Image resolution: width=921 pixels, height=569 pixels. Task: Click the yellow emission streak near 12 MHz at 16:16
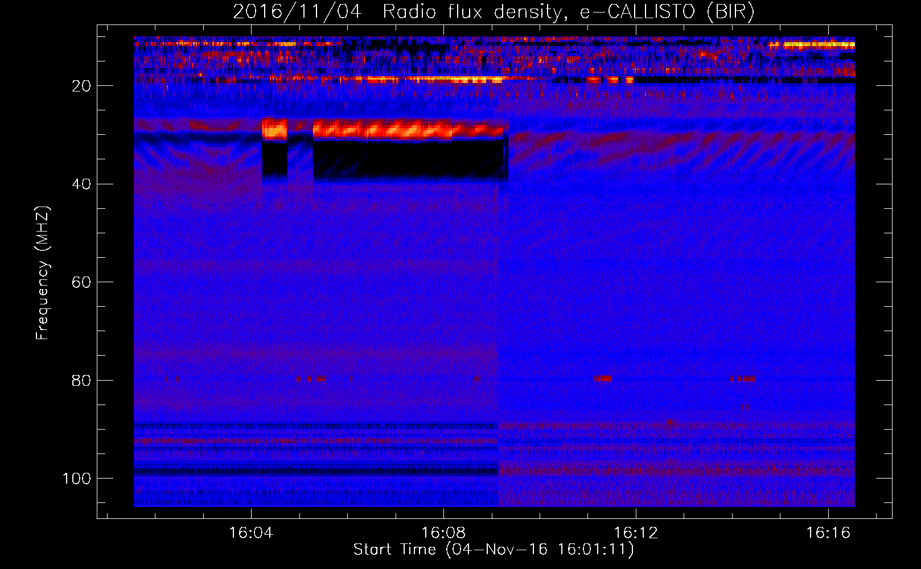(x=819, y=44)
